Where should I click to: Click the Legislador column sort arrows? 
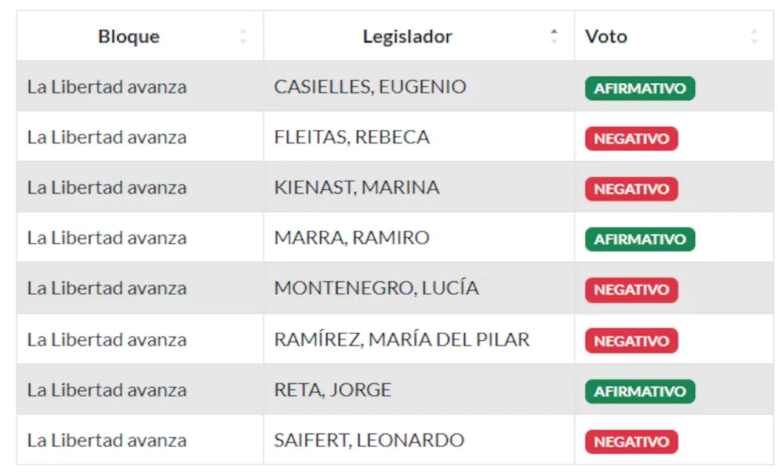pyautogui.click(x=554, y=36)
